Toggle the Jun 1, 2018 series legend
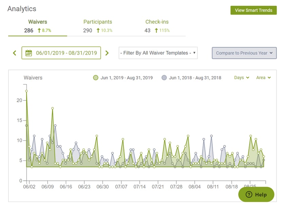 [x=191, y=78]
